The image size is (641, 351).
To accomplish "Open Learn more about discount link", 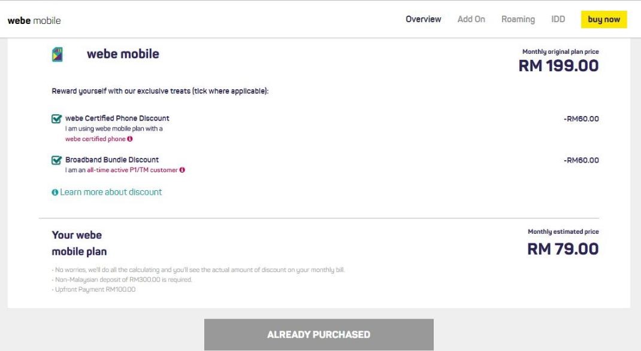I will pos(111,192).
